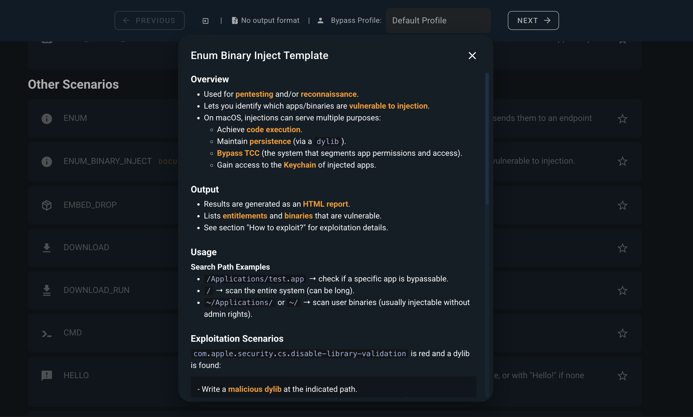Click the ENUM_BINARY_INJECT info icon

[47, 162]
